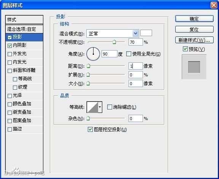Image resolution: width=219 pixels, height=179 pixels.
Task: Disable the 投影 drop shadow checkbox
Action: [10, 37]
